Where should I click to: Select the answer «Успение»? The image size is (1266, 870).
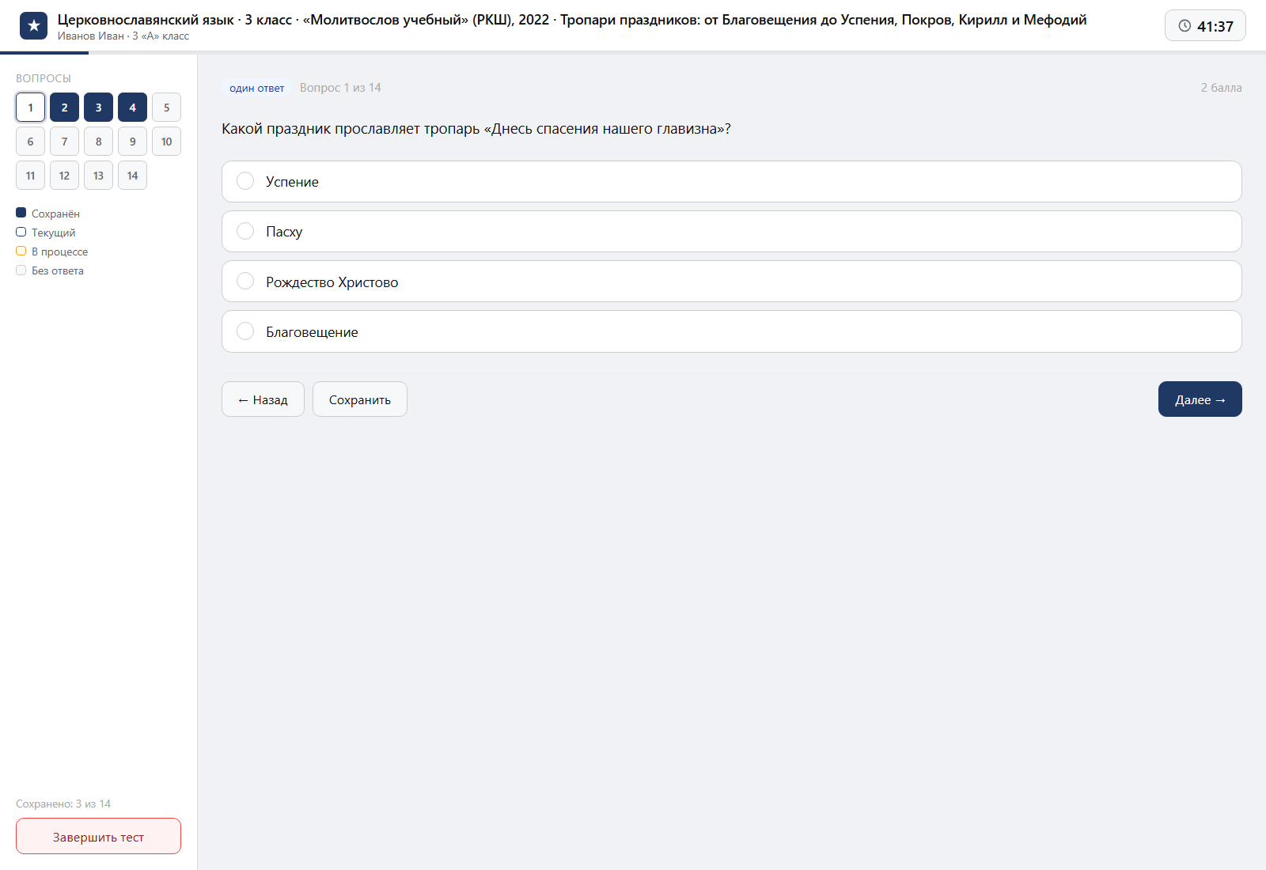(731, 182)
